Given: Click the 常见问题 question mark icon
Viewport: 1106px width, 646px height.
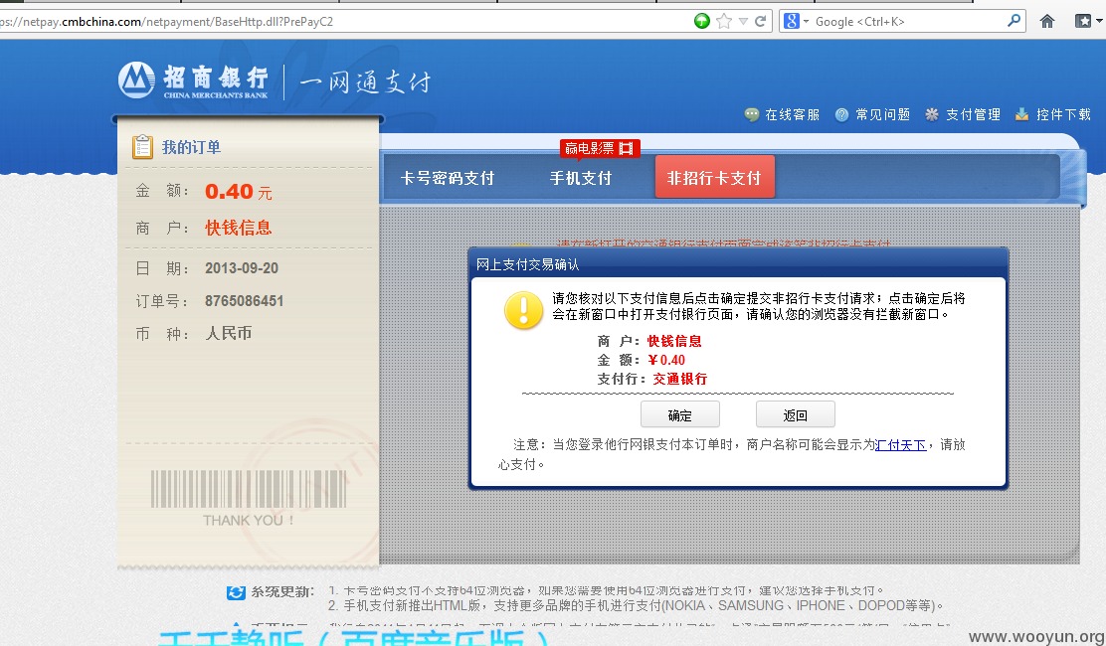Looking at the screenshot, I should [841, 115].
